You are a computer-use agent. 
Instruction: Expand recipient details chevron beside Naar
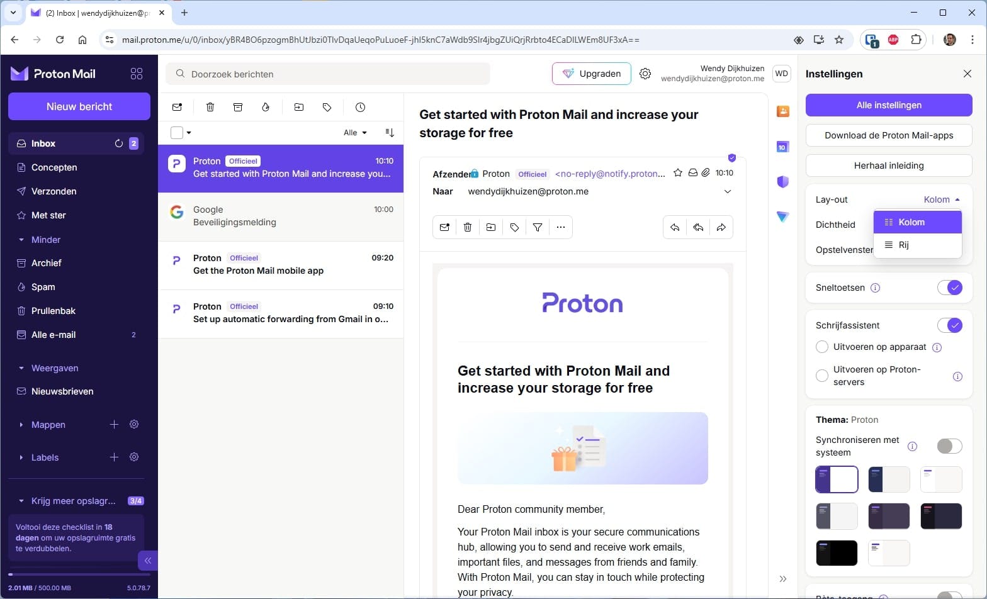click(x=728, y=191)
